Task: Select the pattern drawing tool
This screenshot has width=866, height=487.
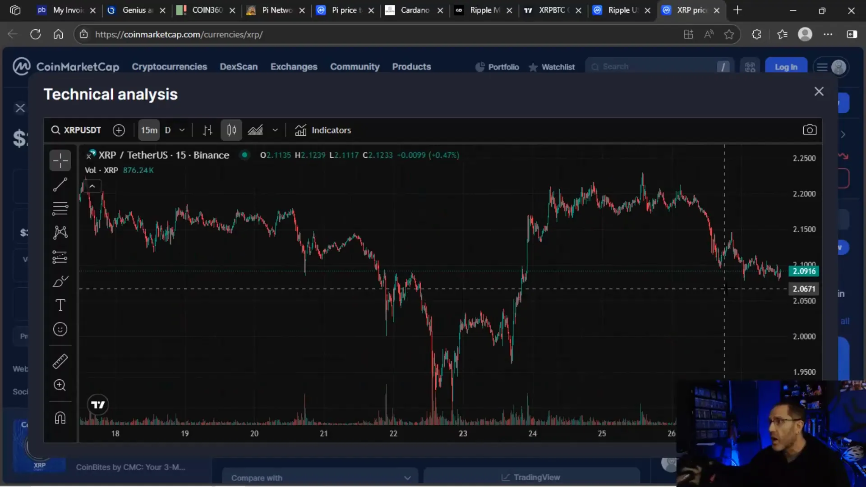Action: [x=60, y=233]
